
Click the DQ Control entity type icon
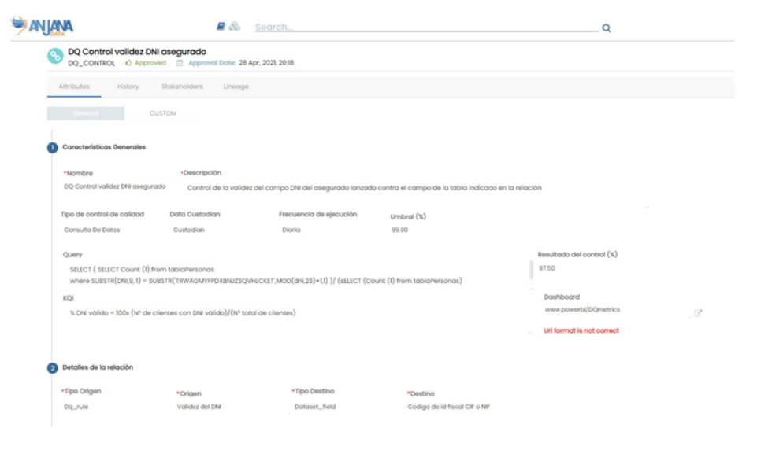(x=54, y=57)
